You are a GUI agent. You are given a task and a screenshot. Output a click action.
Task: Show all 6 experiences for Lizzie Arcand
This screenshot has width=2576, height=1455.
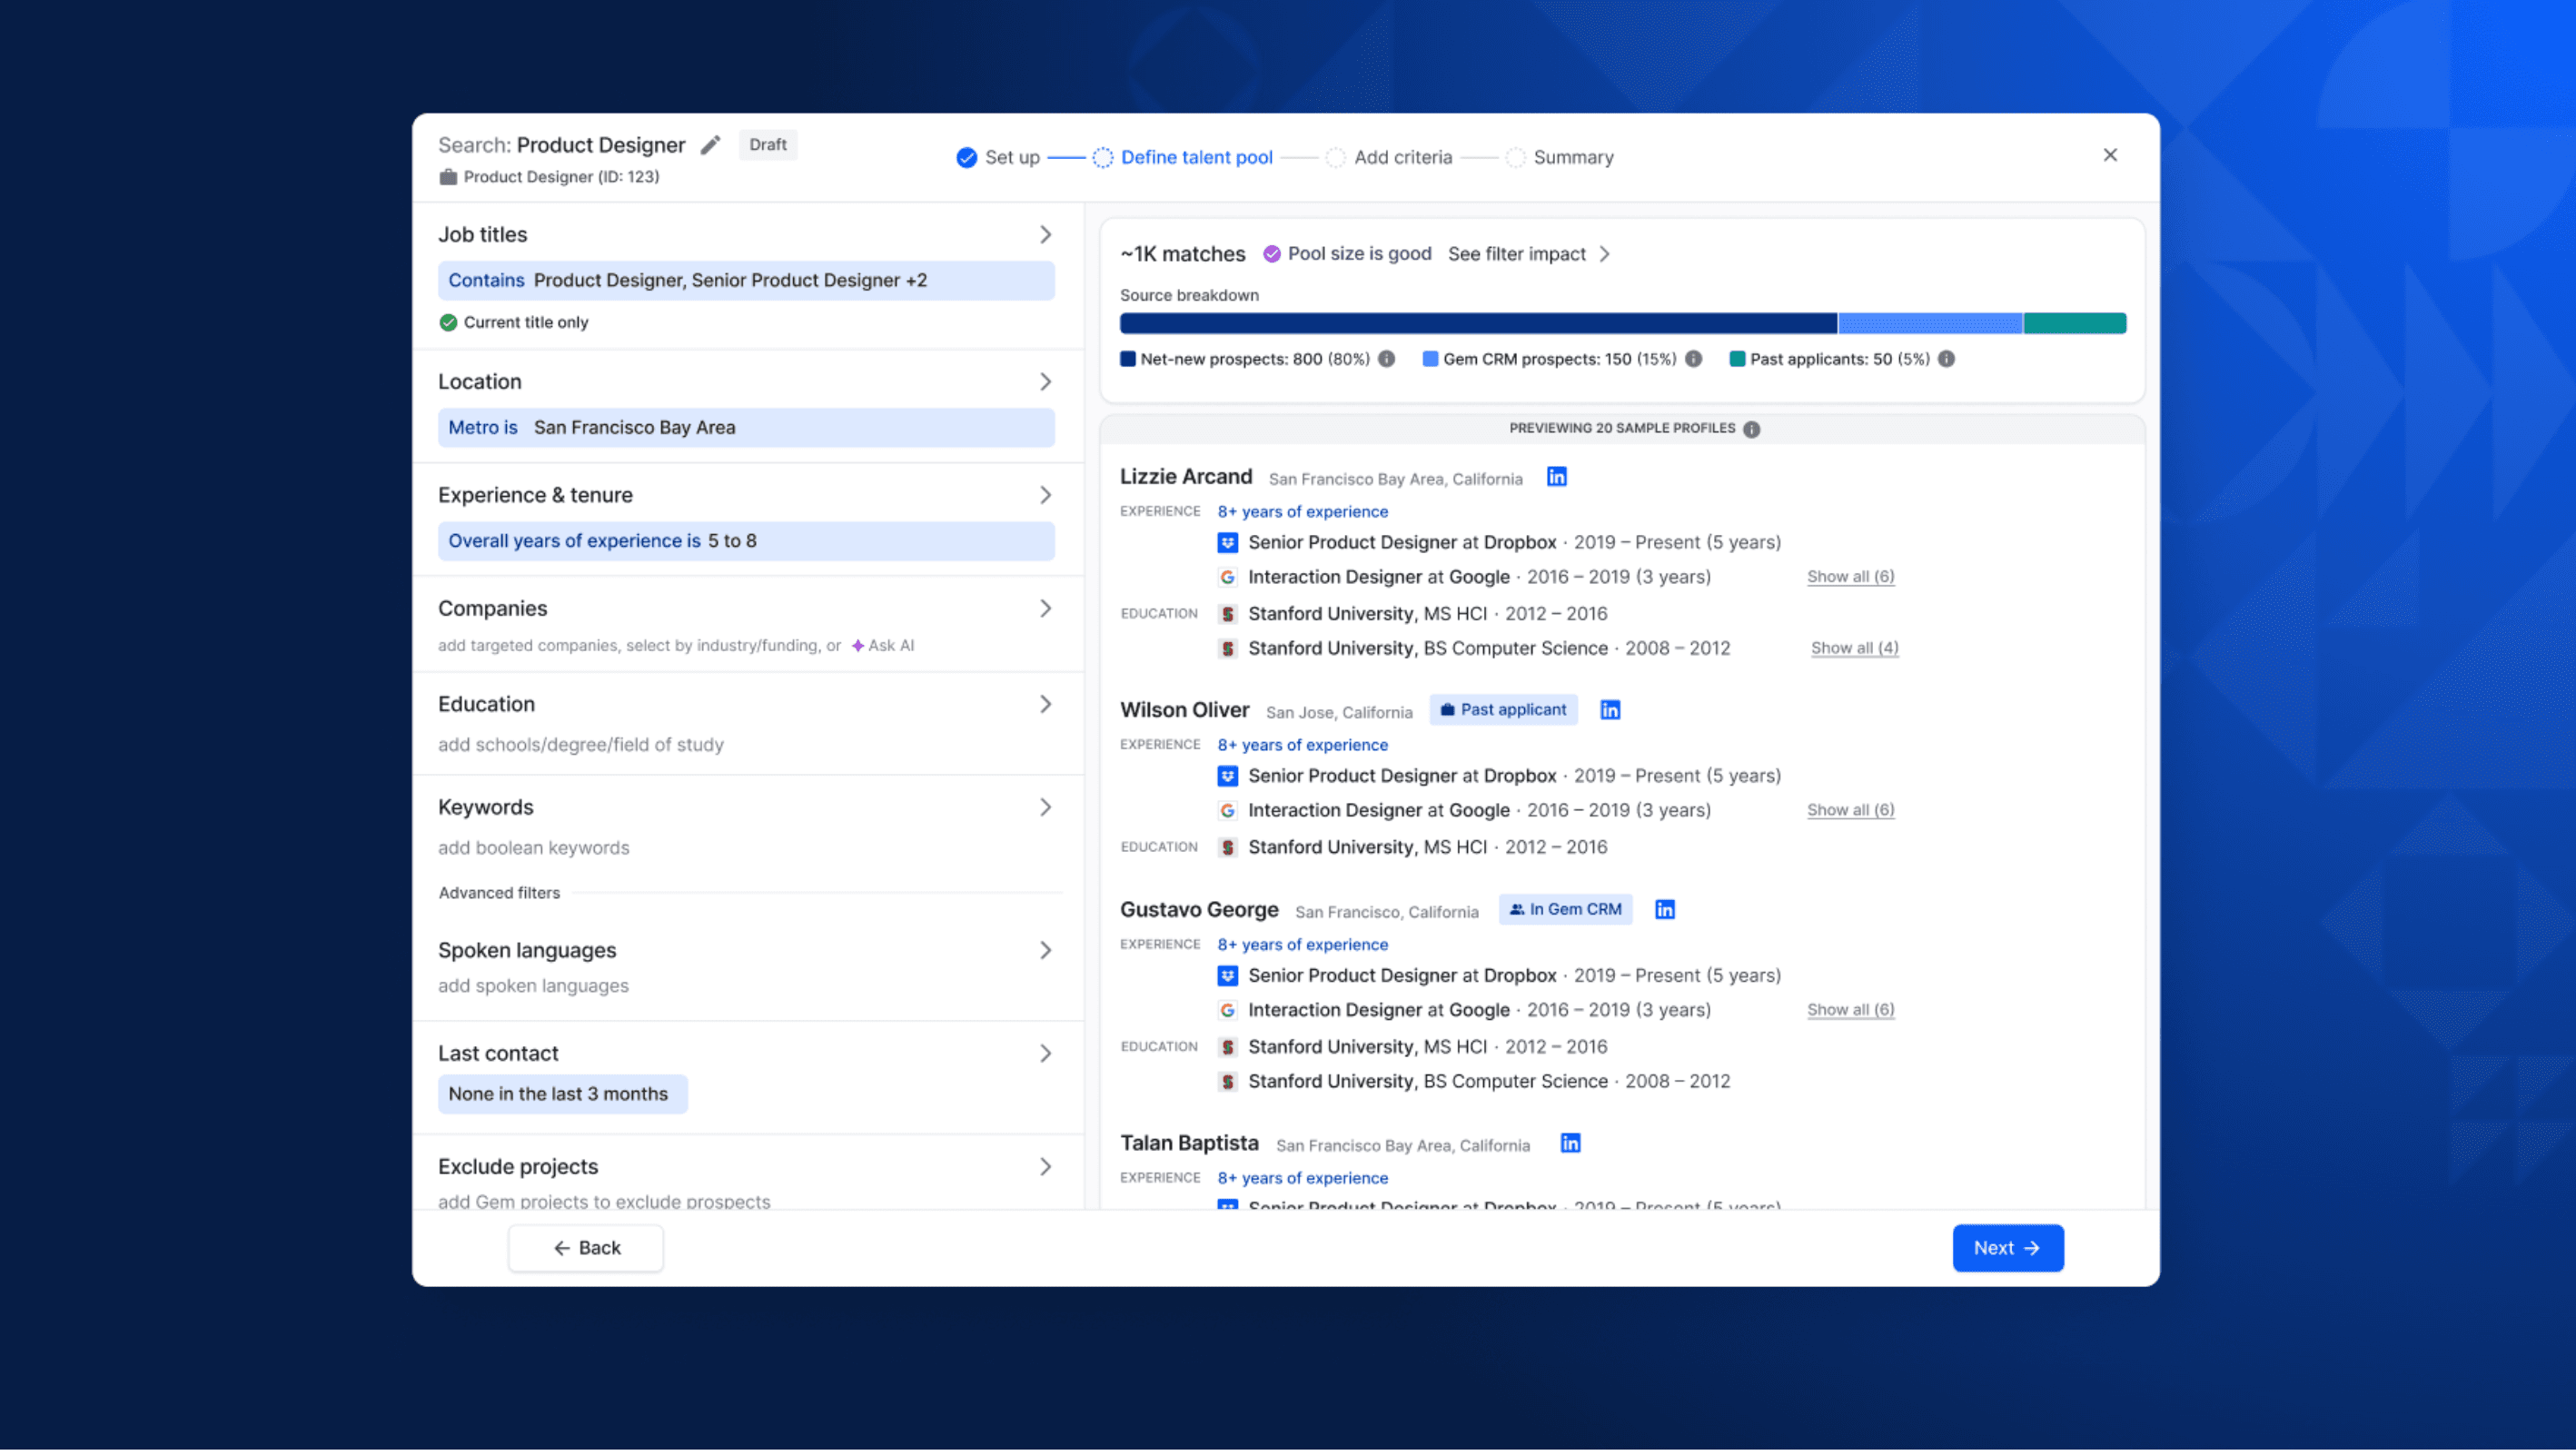tap(1850, 577)
